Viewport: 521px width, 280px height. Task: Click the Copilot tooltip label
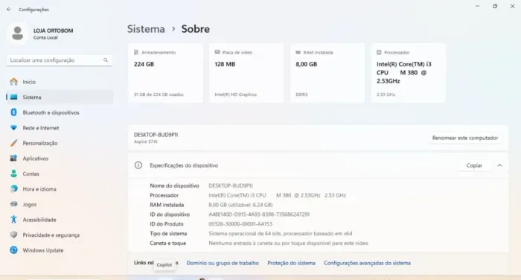(x=164, y=264)
